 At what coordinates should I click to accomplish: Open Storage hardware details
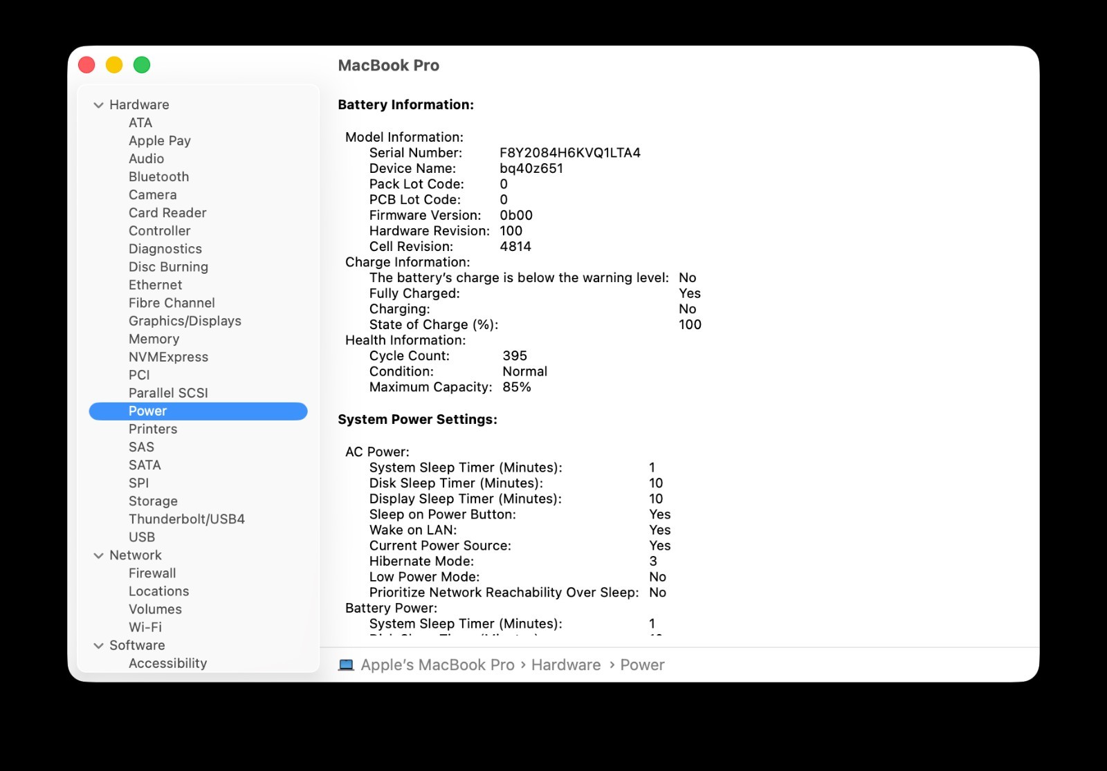pos(153,501)
